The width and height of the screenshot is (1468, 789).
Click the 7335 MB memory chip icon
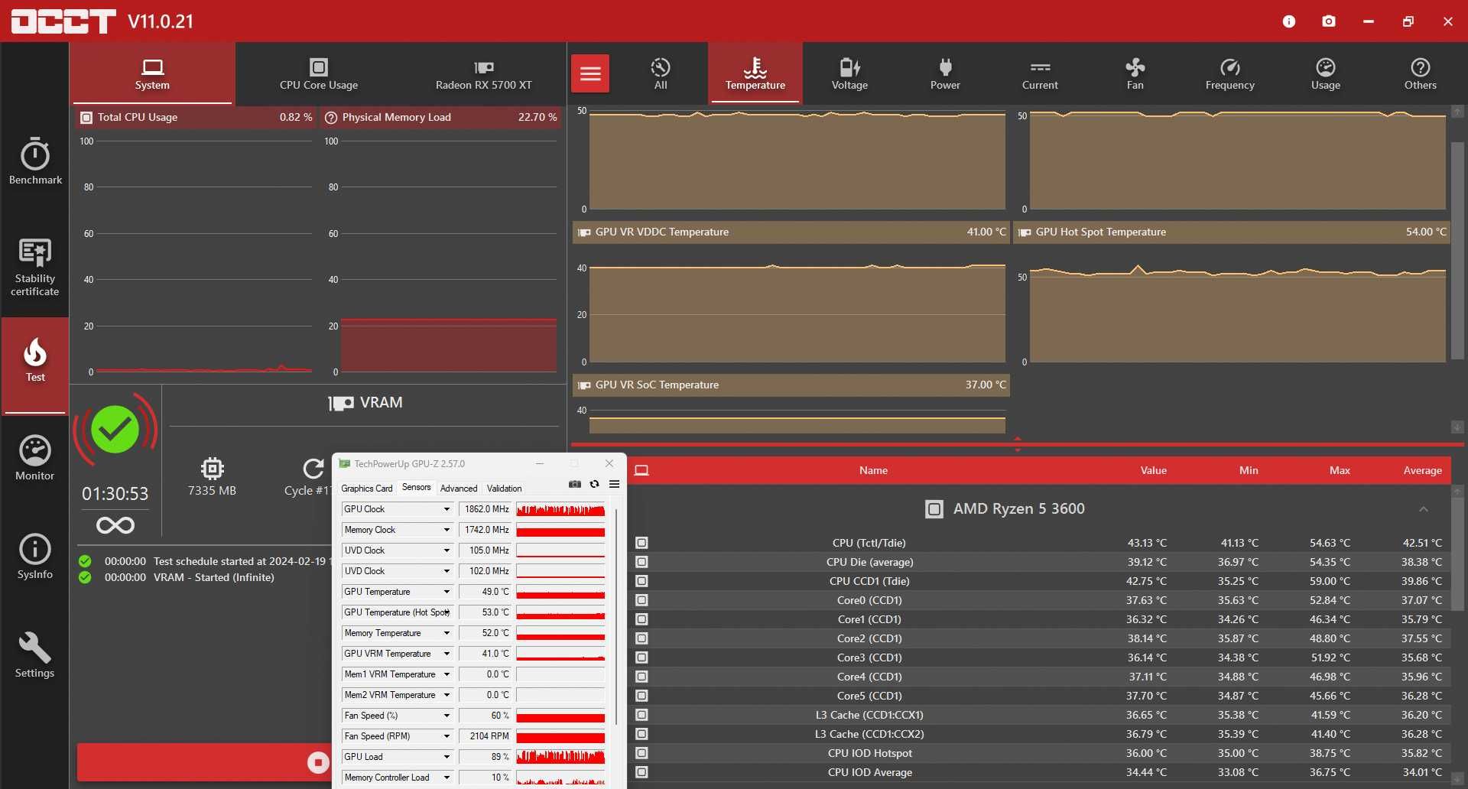pyautogui.click(x=212, y=468)
